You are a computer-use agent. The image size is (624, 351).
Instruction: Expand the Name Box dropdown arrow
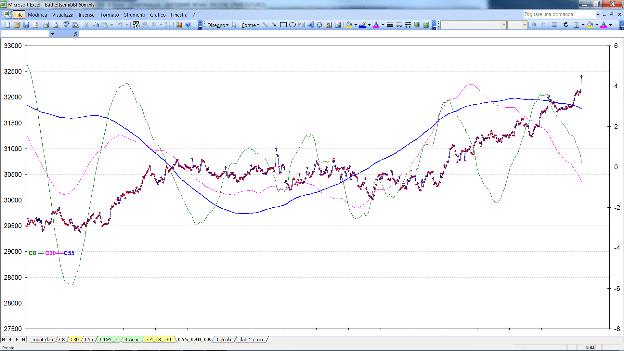click(x=52, y=34)
